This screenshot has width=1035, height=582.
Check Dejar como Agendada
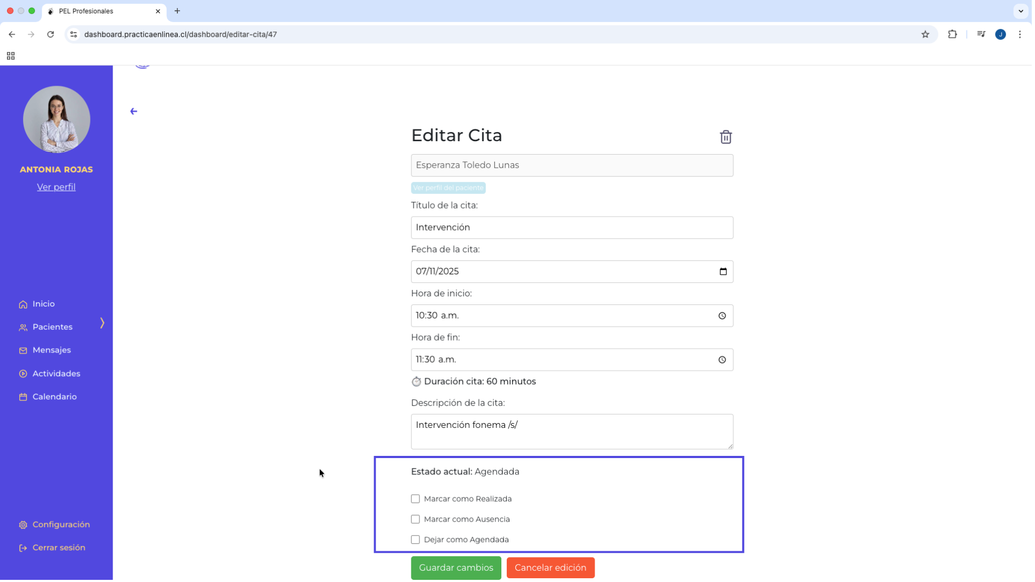pyautogui.click(x=416, y=541)
